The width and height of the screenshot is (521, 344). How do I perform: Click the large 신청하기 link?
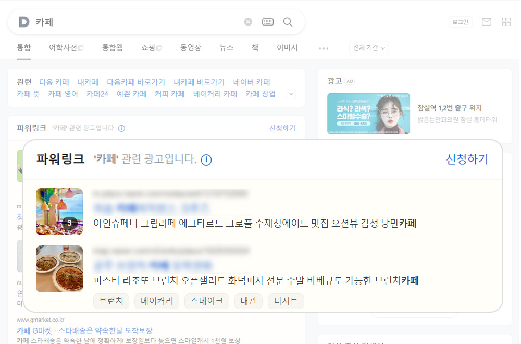(x=467, y=159)
